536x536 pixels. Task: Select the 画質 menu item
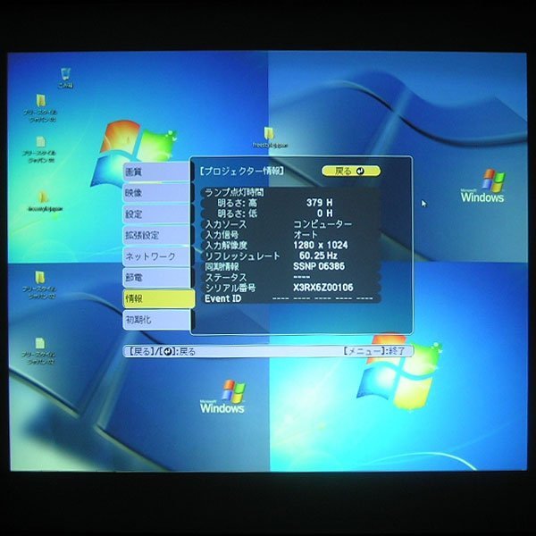click(156, 172)
